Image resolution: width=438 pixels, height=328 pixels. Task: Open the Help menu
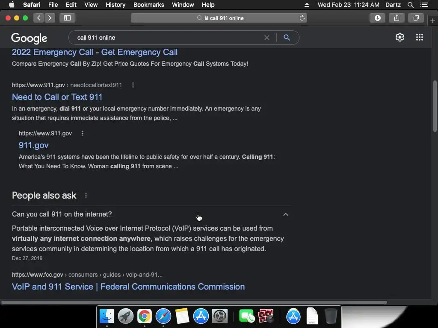(208, 5)
